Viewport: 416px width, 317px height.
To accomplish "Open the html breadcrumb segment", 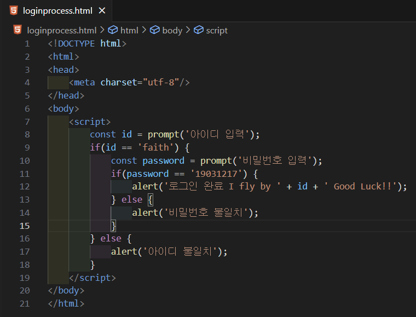I will coord(129,31).
